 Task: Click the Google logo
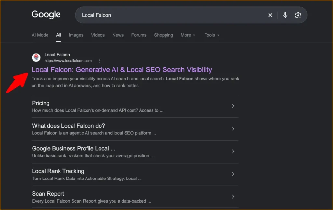(x=46, y=15)
